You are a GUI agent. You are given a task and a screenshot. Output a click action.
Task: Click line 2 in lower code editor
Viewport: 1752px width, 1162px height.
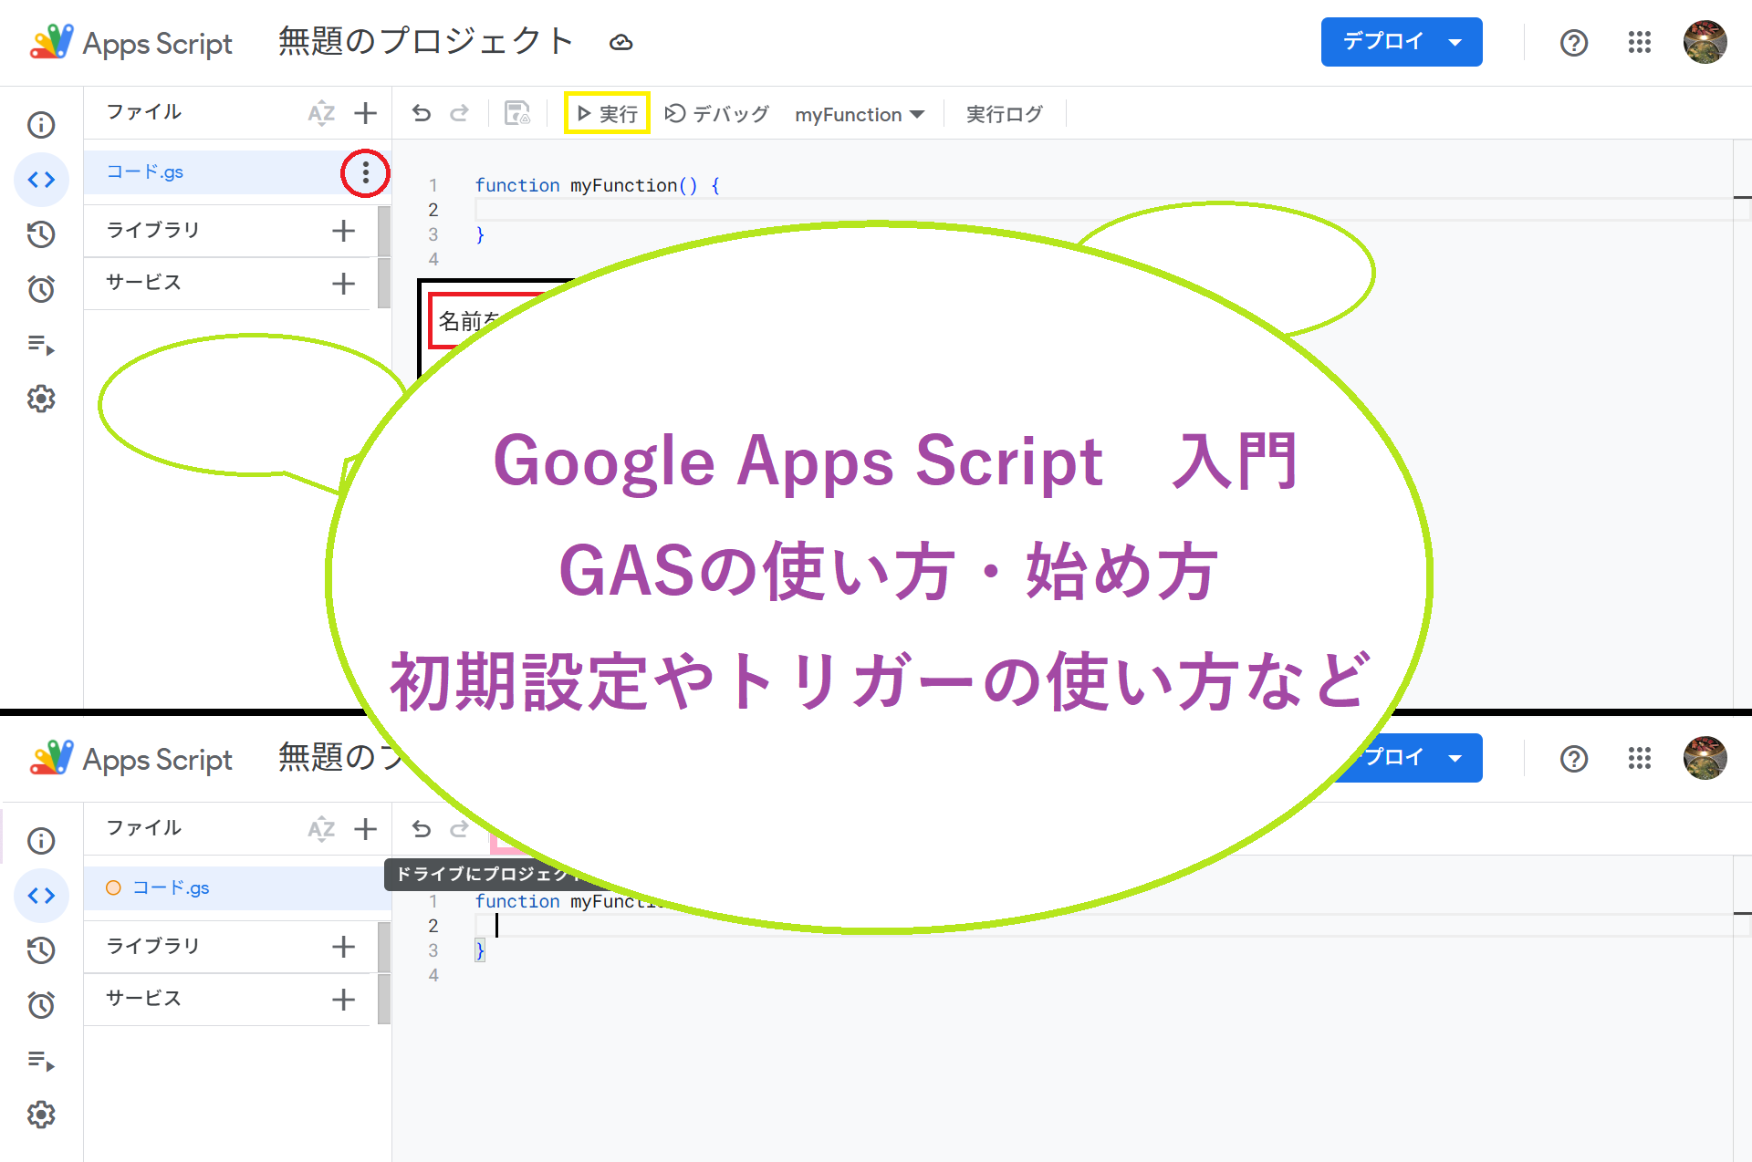[1103, 926]
